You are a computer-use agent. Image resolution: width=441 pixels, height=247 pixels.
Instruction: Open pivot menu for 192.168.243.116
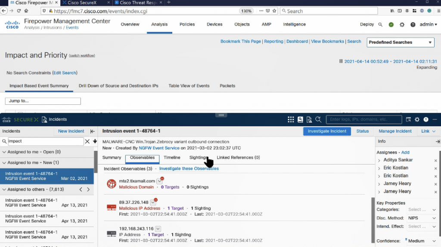[x=158, y=229]
